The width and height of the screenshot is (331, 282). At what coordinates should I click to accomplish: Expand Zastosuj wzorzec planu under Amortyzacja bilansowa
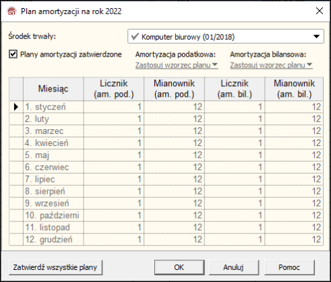pyautogui.click(x=271, y=65)
